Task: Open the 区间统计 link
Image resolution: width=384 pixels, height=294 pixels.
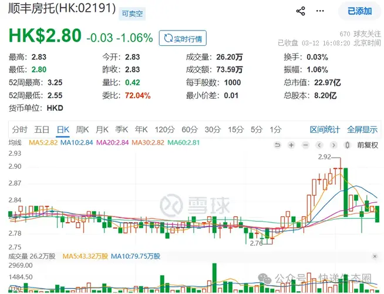Action: 325,129
